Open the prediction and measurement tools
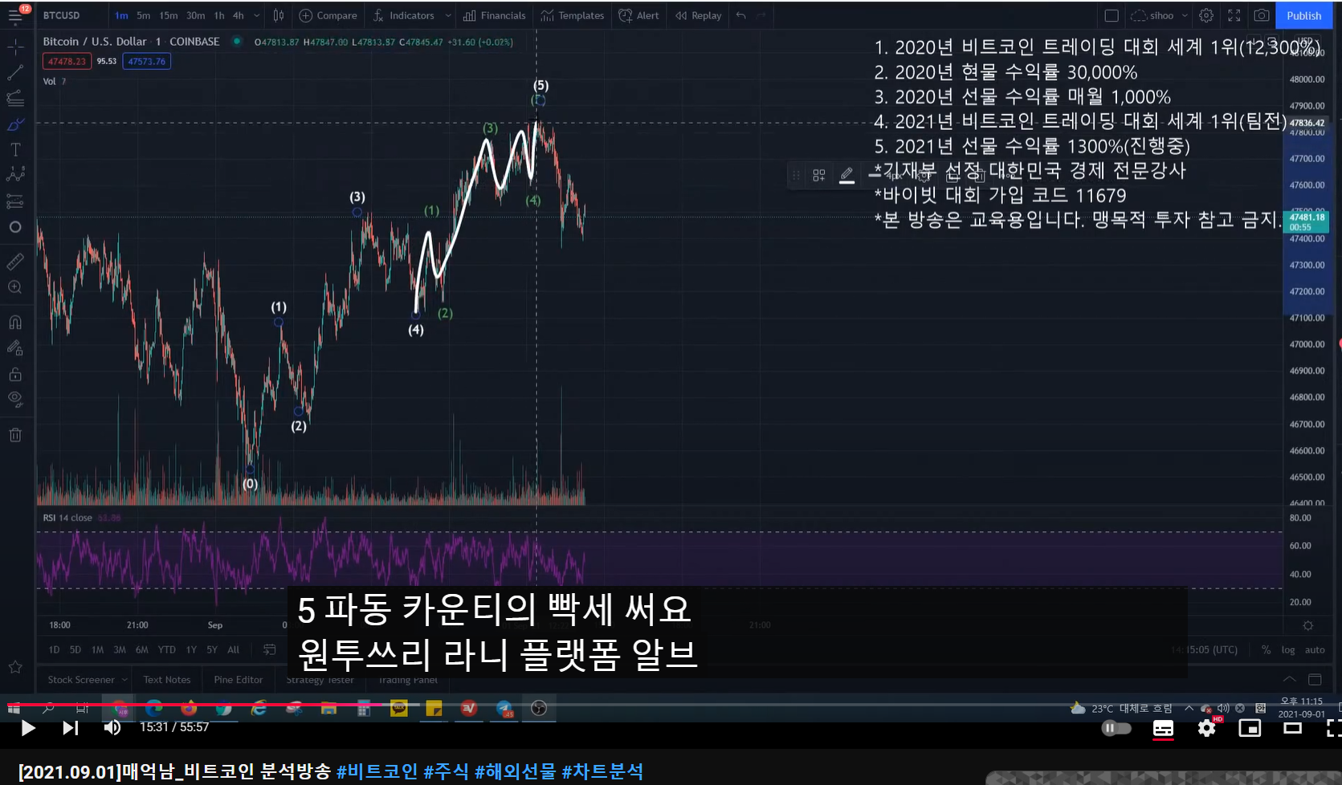Image resolution: width=1342 pixels, height=785 pixels. pyautogui.click(x=15, y=201)
